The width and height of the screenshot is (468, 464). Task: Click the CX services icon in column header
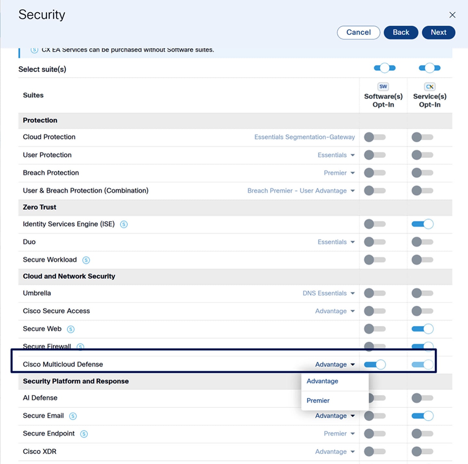click(x=430, y=86)
